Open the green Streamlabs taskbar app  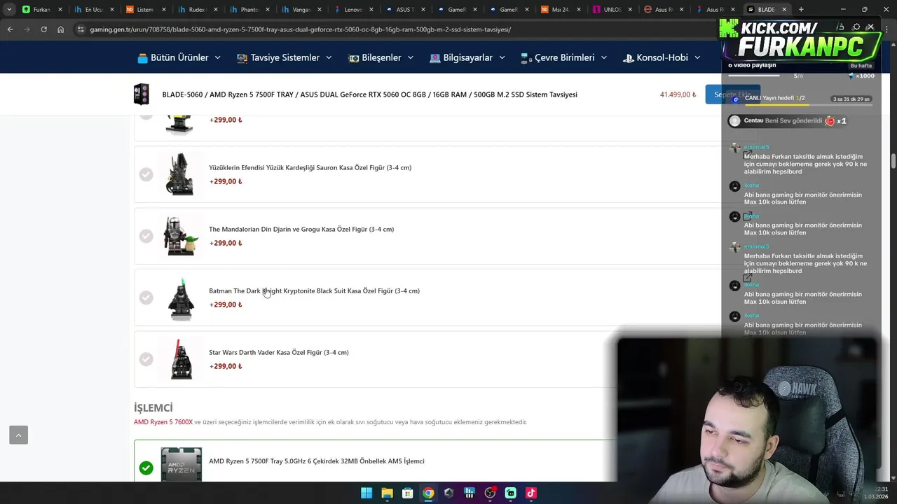510,493
